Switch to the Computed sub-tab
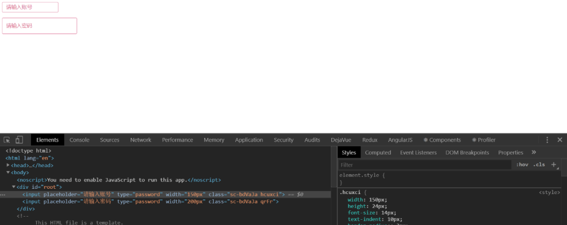Viewport: 567px width, 225px height. 378,153
